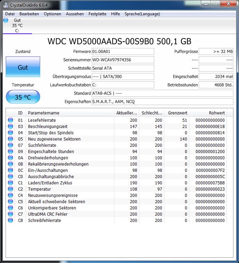The height and width of the screenshot is (263, 239).
Task: Click raw value 000000000023 in Temperatur row
Action: click(210, 189)
